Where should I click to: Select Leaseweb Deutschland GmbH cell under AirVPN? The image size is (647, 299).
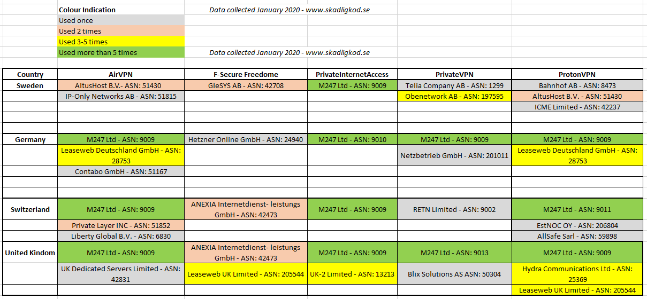(x=121, y=155)
